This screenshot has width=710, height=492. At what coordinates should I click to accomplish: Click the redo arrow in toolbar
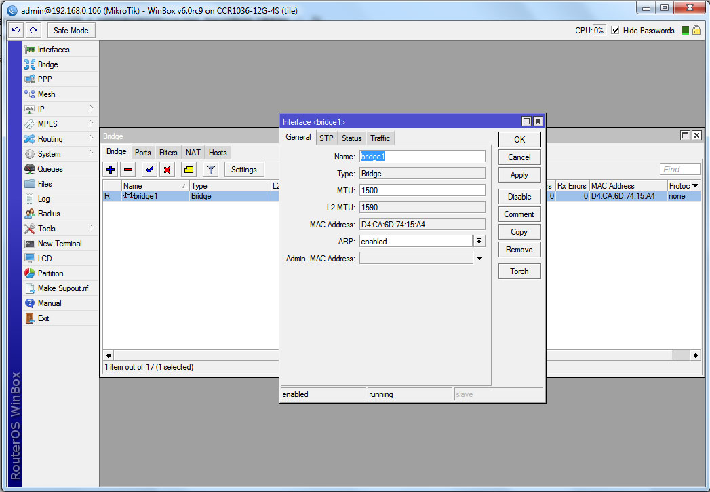[33, 31]
